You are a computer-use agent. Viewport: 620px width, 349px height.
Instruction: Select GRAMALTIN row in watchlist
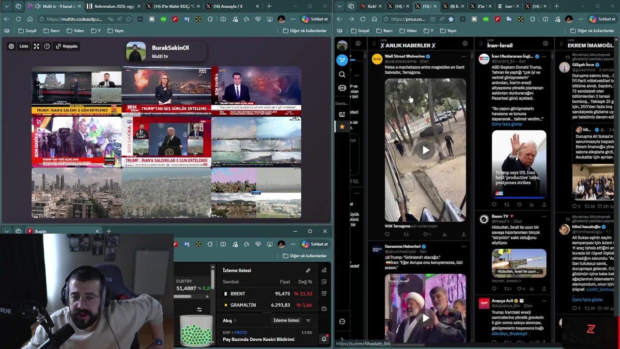coord(268,305)
